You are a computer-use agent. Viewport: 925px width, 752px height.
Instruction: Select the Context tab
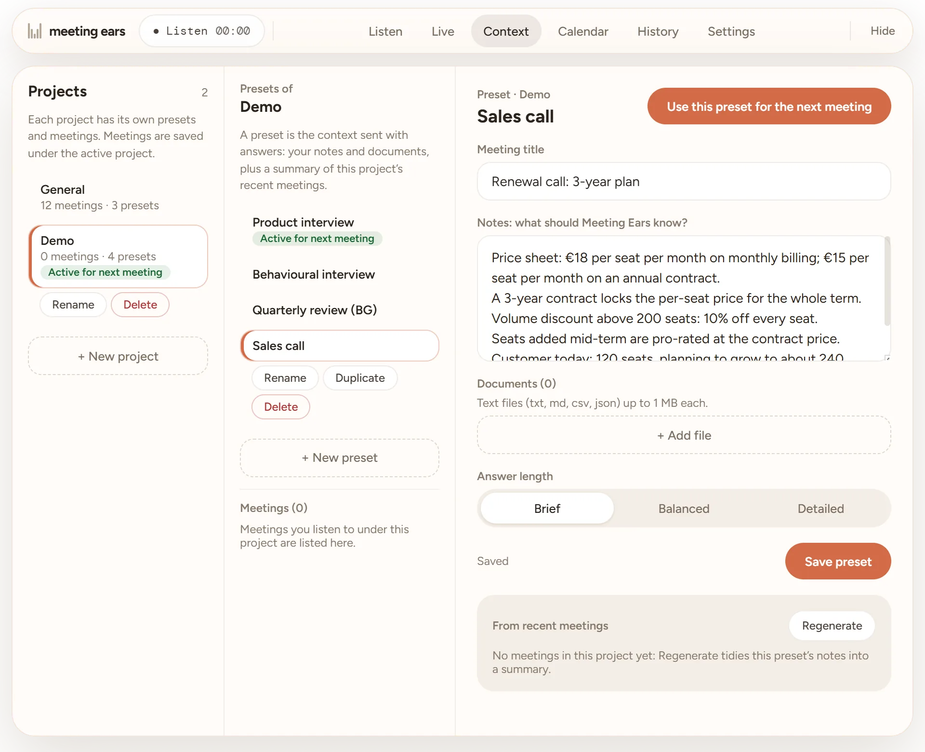click(x=506, y=31)
